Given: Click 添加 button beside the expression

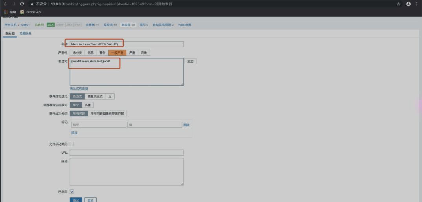Looking at the screenshot, I should click(x=190, y=62).
